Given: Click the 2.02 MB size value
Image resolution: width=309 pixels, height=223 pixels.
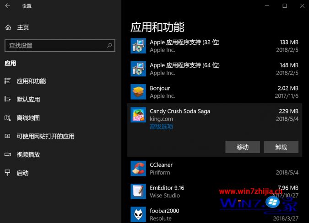Looking at the screenshot, I should click(x=288, y=88).
